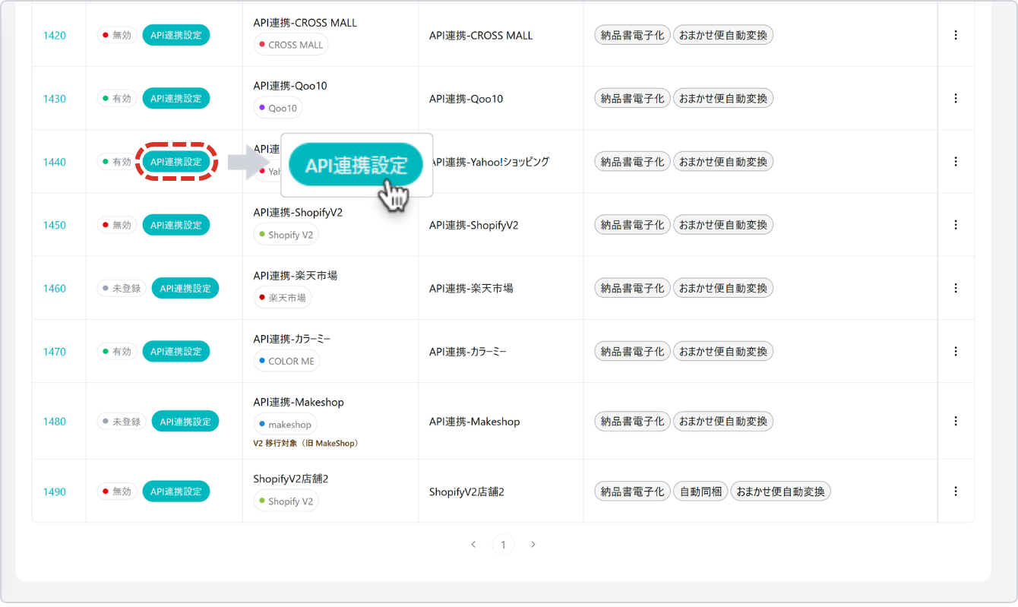Viewport: 1018px width, 607px height.
Task: Open shop ID link 1490
Action: [54, 492]
